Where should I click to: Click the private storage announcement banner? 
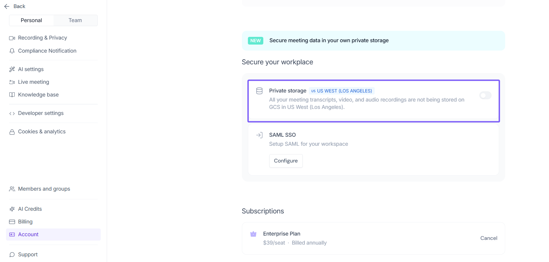point(373,41)
